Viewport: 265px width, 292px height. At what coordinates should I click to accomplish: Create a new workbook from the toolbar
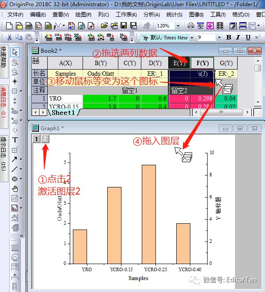point(29,26)
